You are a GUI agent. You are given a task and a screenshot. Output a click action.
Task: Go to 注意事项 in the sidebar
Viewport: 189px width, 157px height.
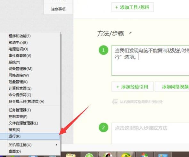click(x=58, y=9)
